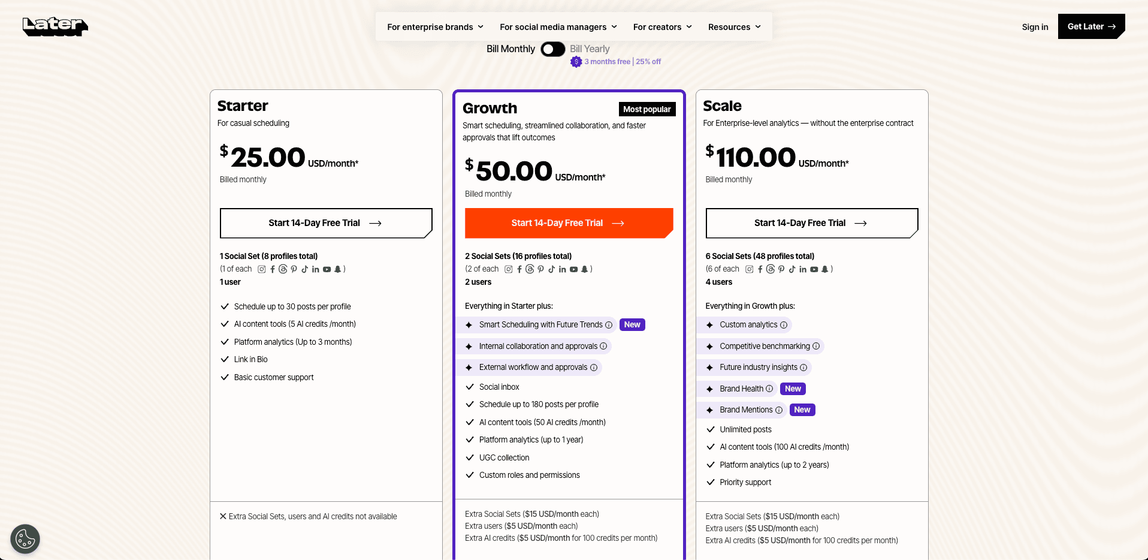Expand the For social media managers dropdown

click(558, 26)
